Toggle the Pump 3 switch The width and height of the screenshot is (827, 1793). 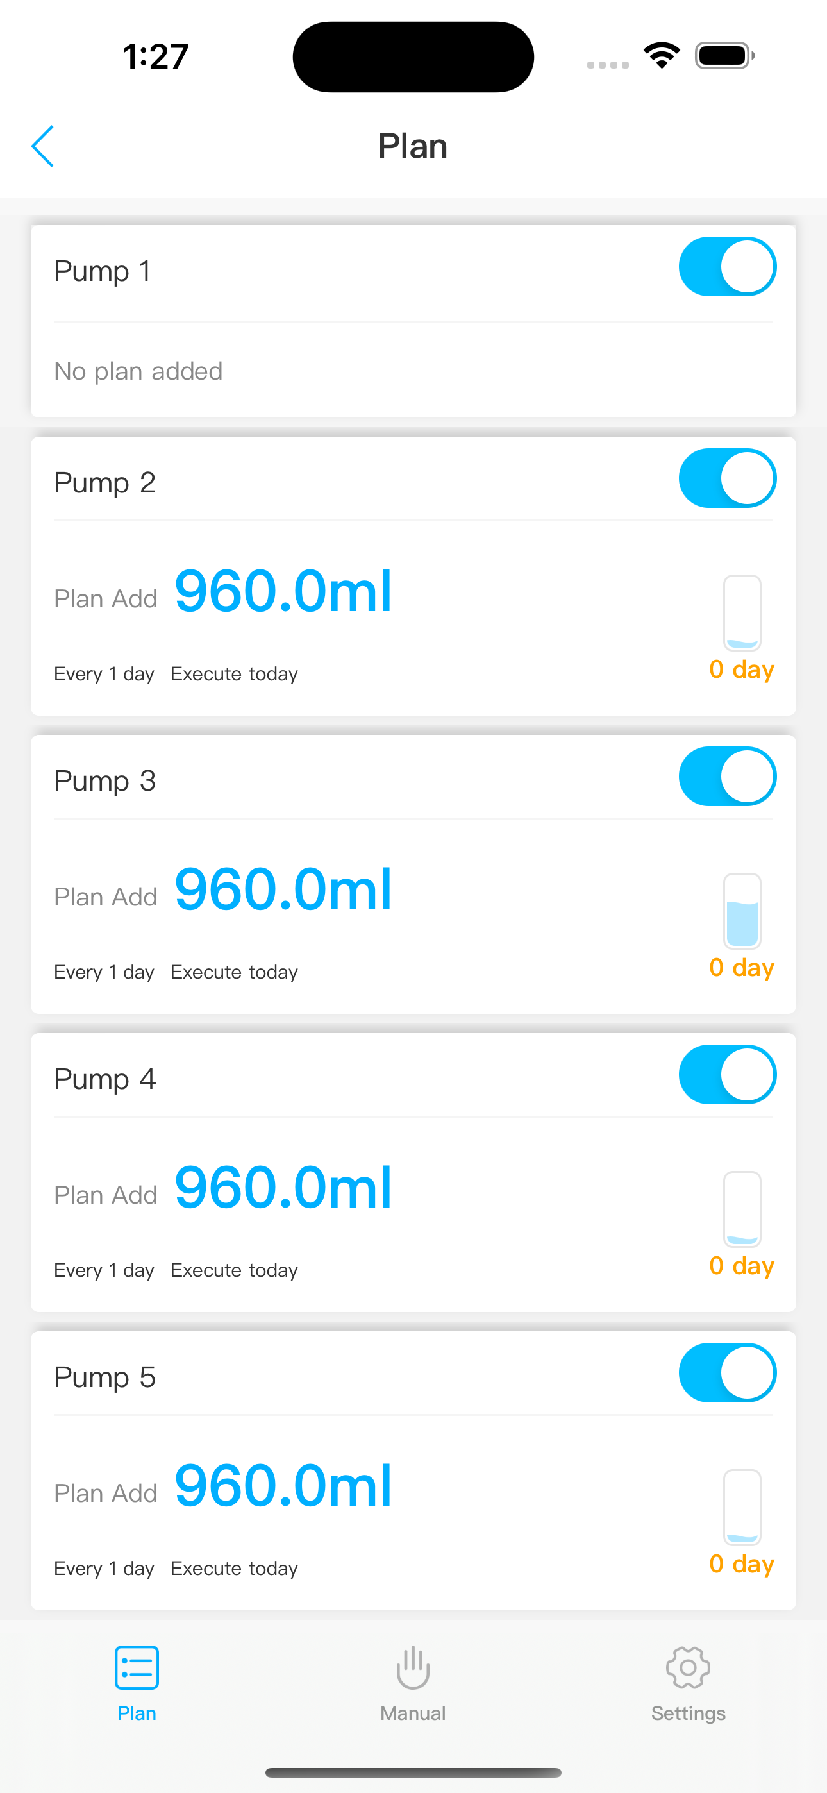[x=728, y=776]
